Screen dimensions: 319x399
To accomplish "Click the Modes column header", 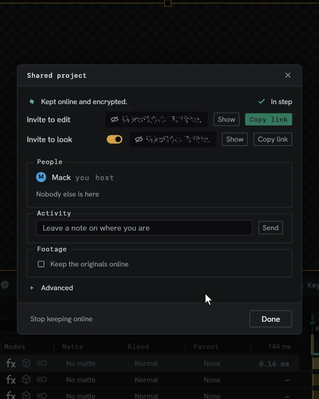I will coord(15,347).
